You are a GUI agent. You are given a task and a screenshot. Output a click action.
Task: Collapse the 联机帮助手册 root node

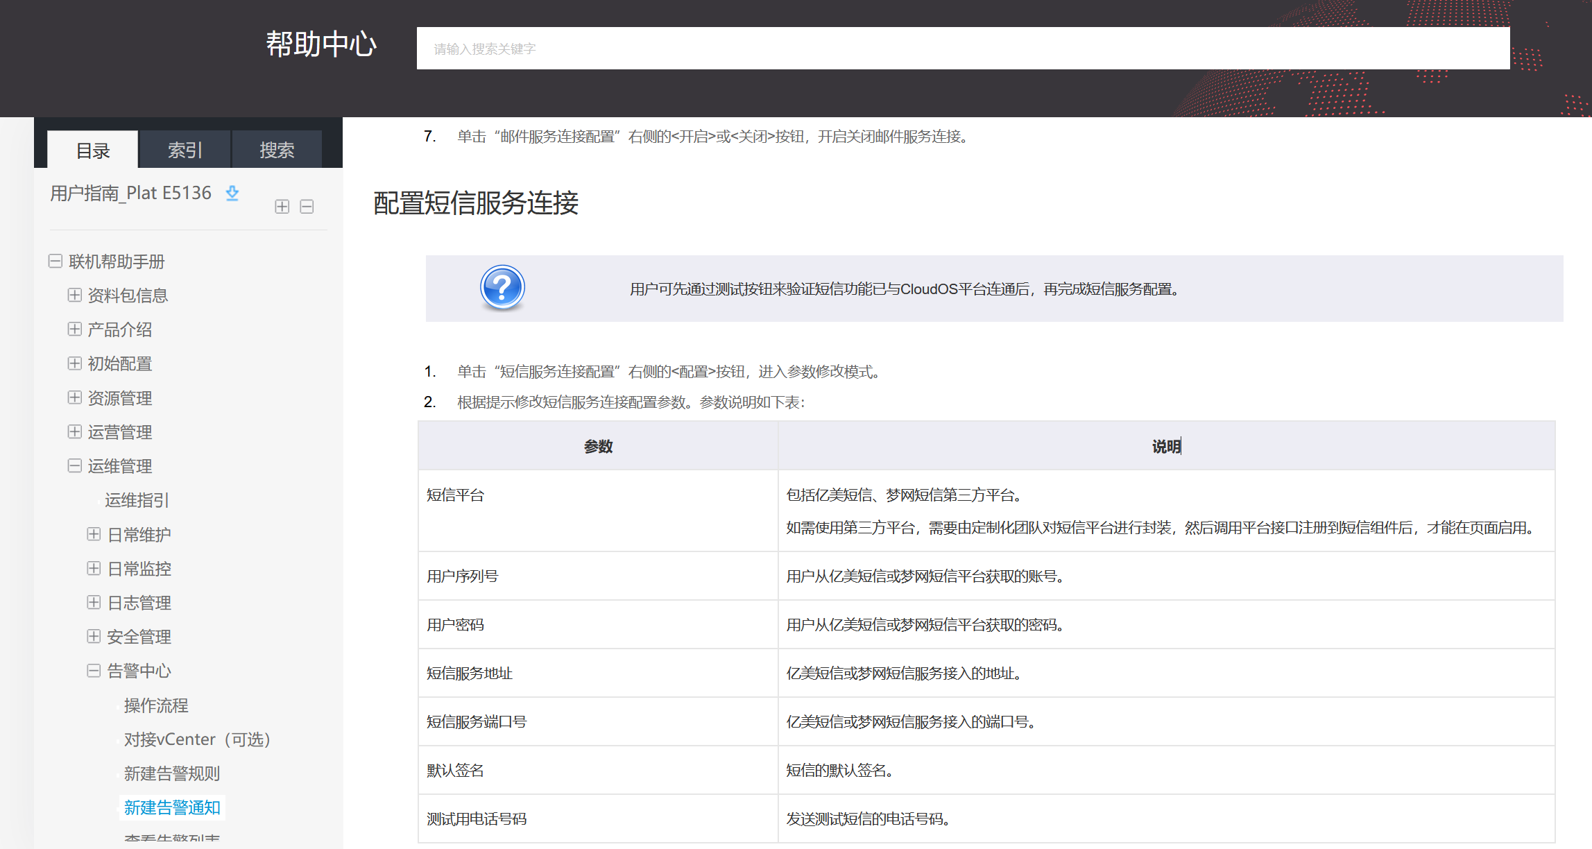(x=55, y=261)
